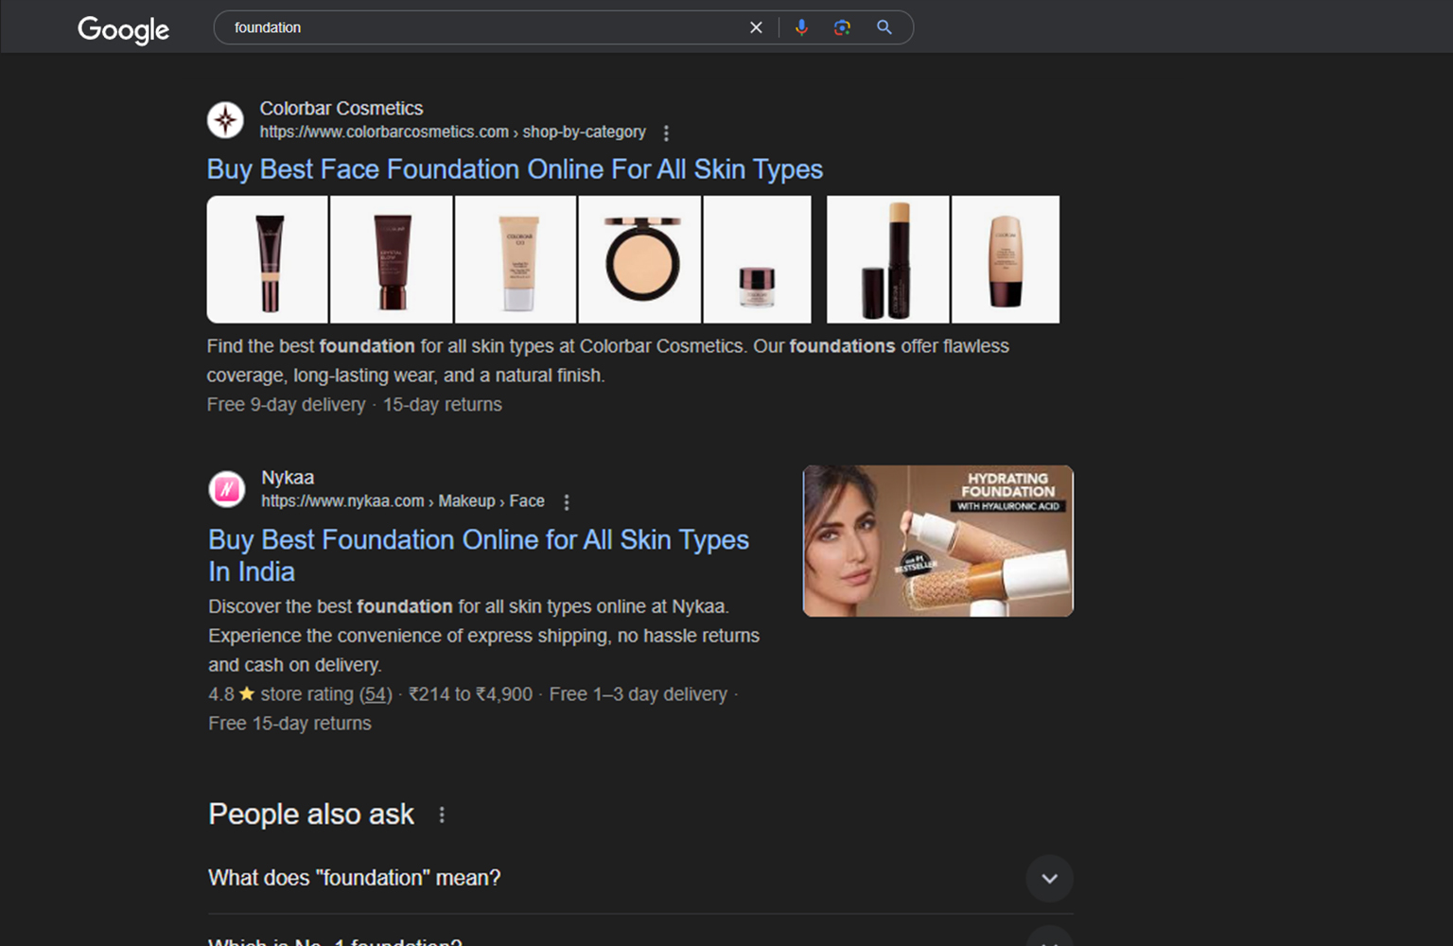Open Google Lens image search icon
The image size is (1453, 946).
coord(842,27)
